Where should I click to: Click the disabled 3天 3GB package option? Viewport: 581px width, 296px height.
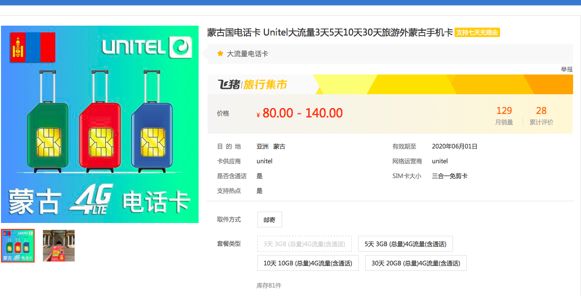(304, 244)
